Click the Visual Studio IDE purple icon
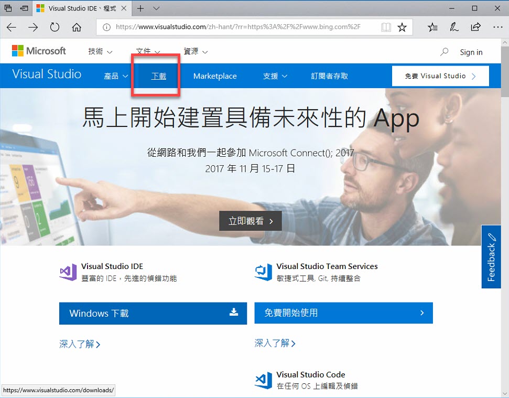This screenshot has width=509, height=398. [68, 272]
